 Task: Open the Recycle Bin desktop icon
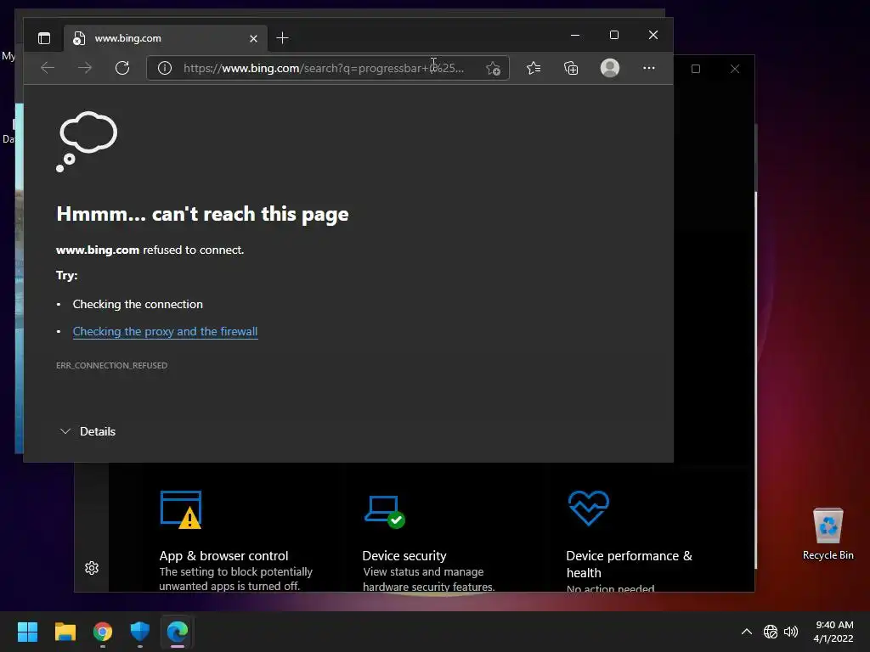[x=828, y=534]
